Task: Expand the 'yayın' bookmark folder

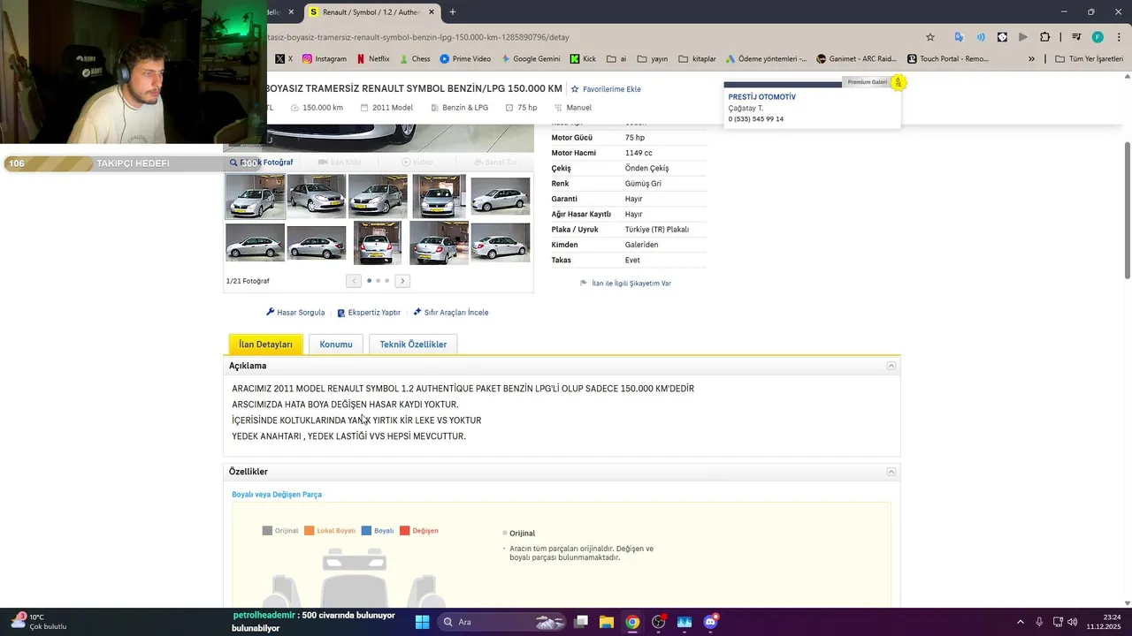Action: [x=652, y=59]
